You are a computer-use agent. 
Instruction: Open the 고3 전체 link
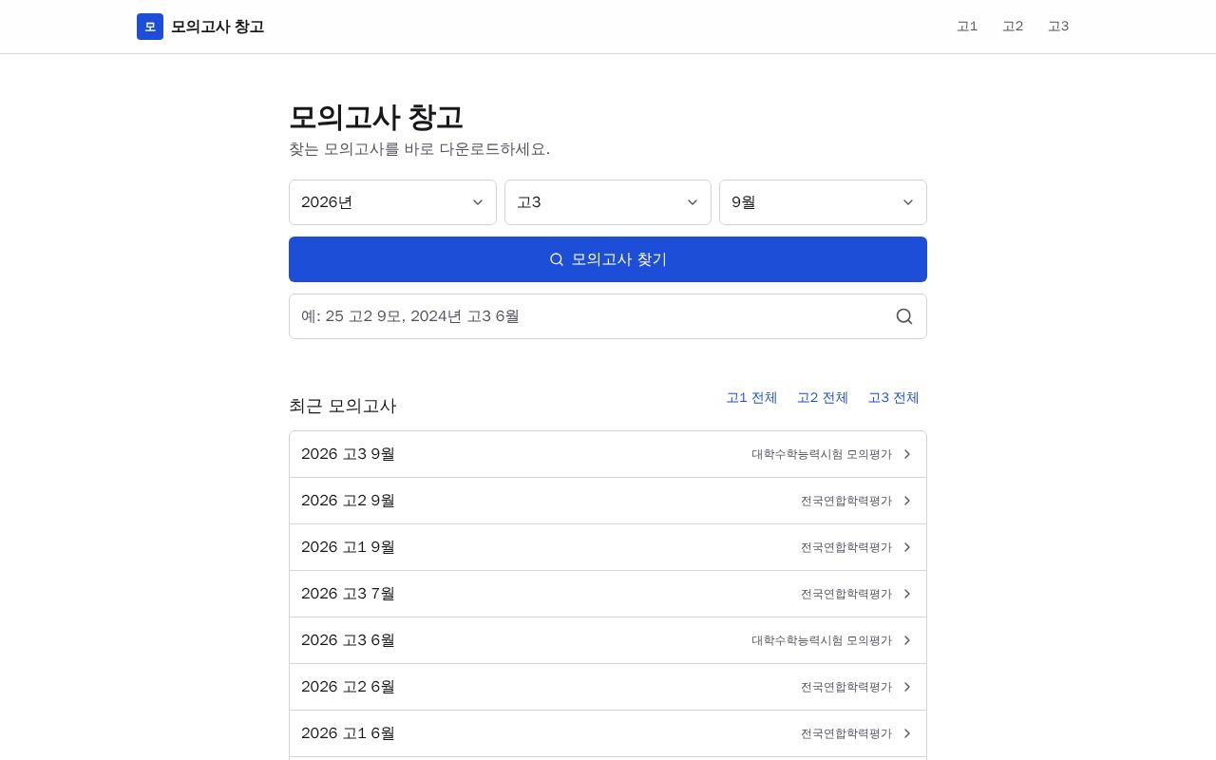(893, 398)
